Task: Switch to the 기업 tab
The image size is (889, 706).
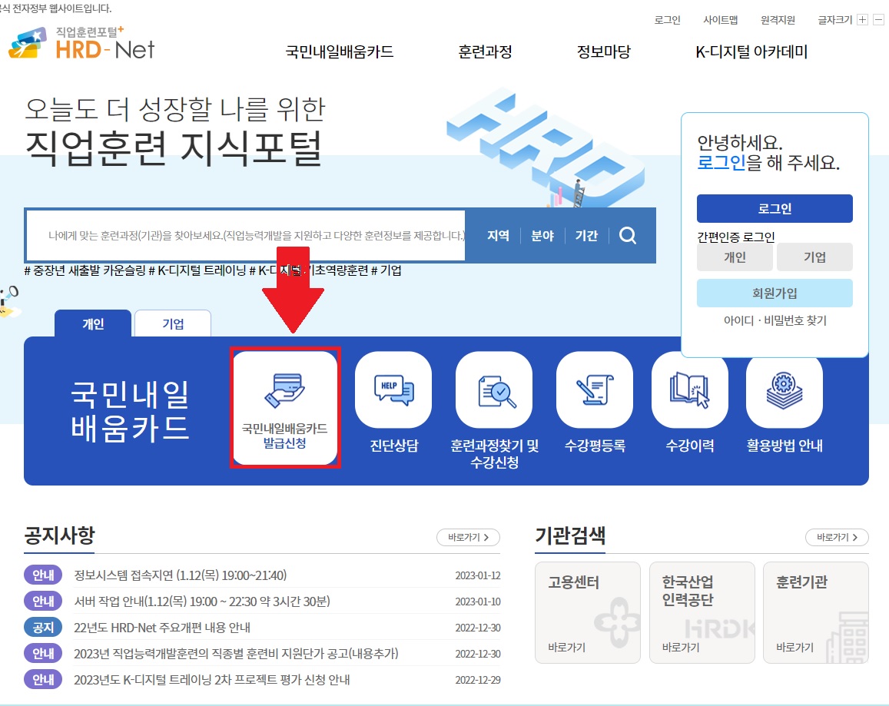Action: (172, 323)
